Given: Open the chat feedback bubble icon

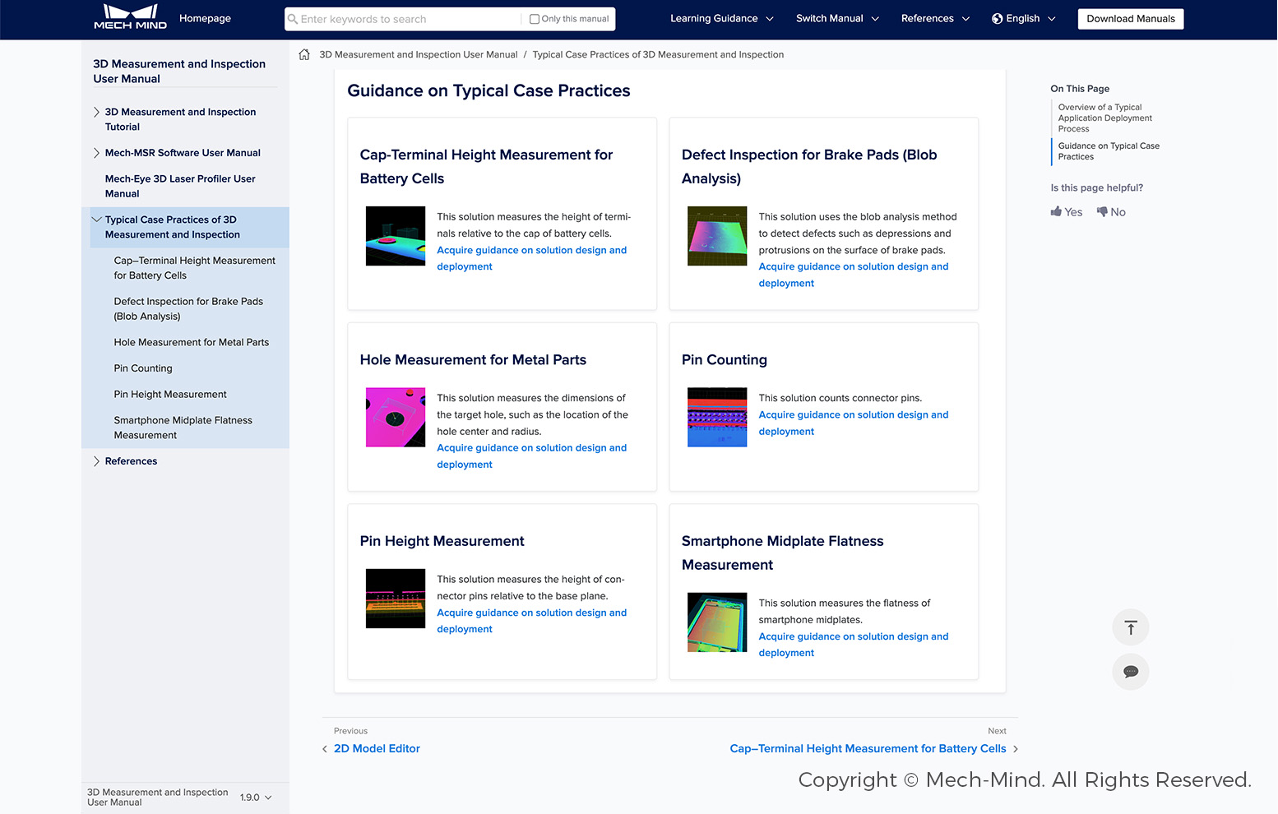Looking at the screenshot, I should (1131, 672).
